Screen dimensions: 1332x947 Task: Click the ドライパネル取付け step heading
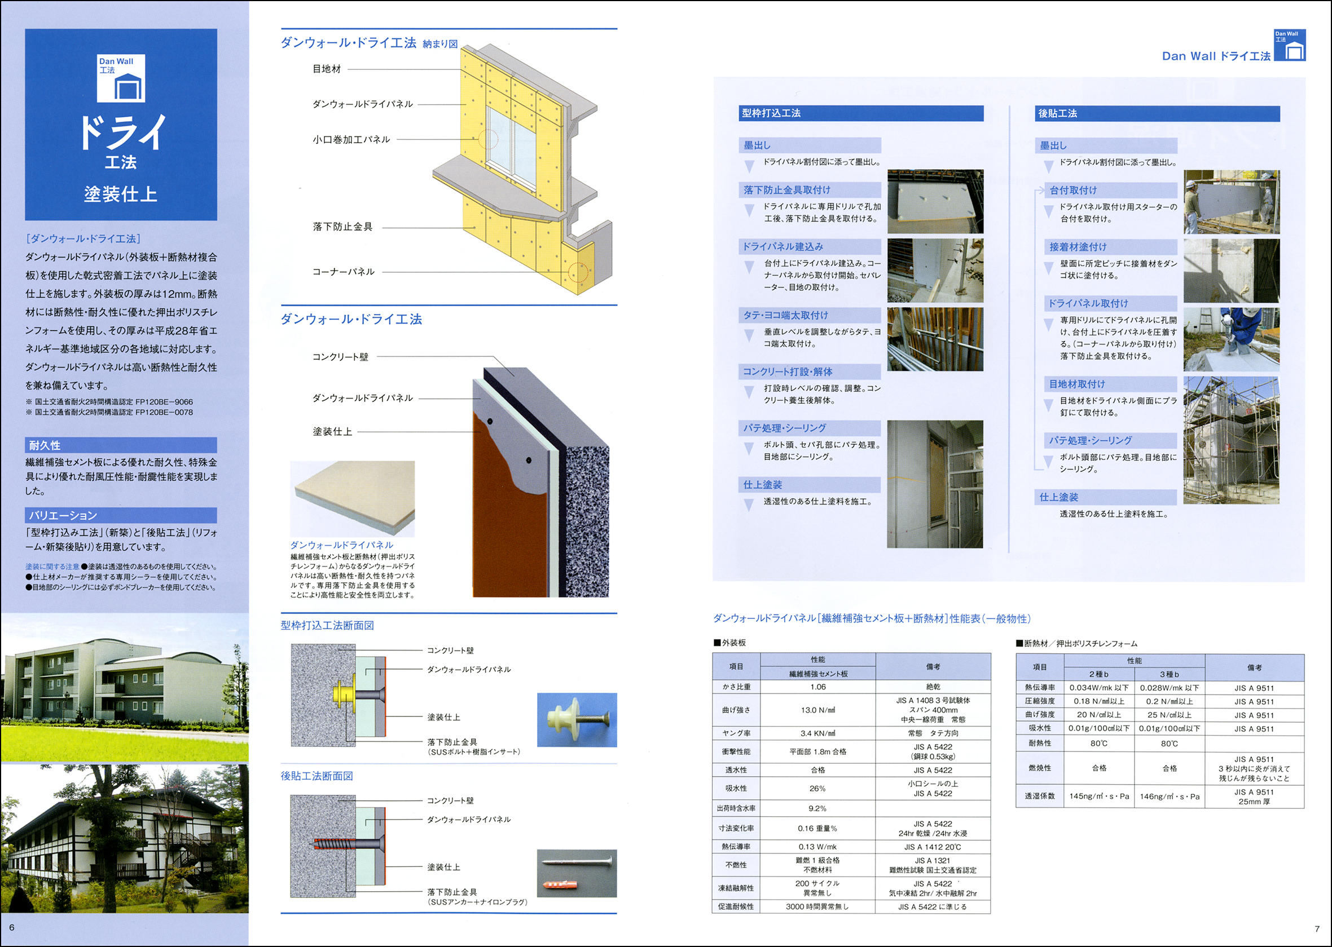tap(1112, 303)
